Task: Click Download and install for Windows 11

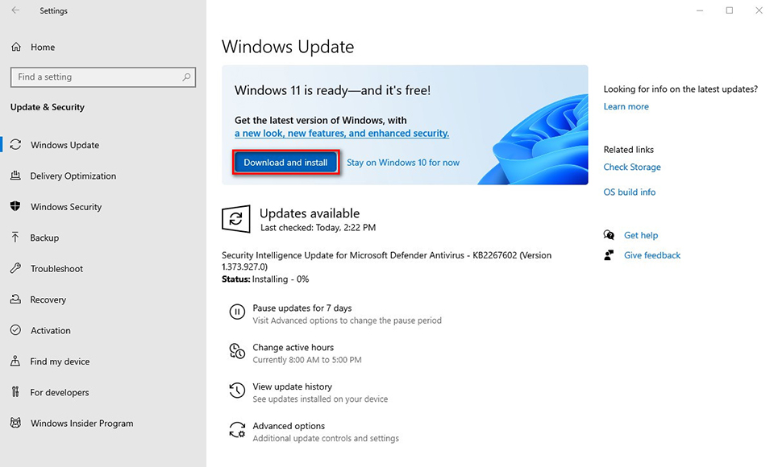Action: point(285,162)
